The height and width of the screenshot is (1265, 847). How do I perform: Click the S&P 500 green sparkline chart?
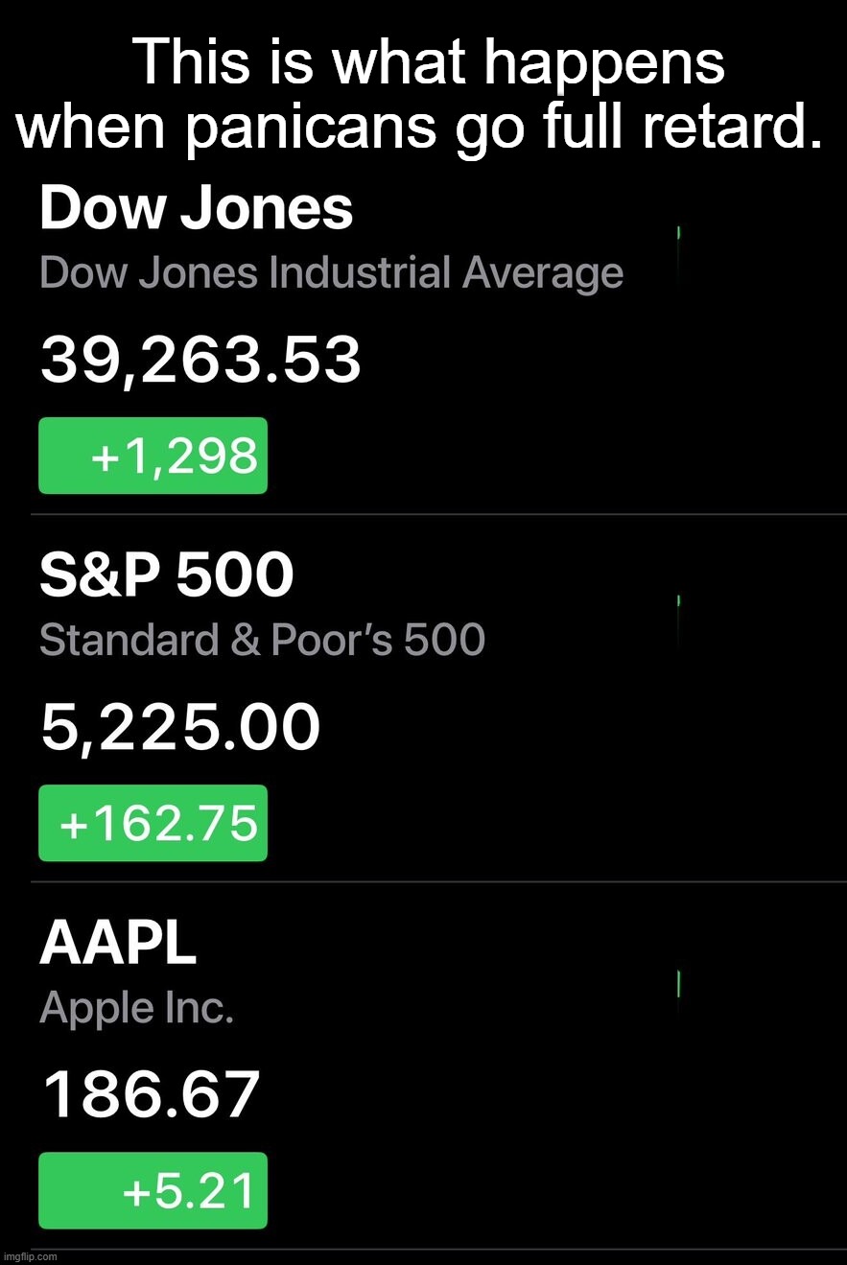(x=679, y=601)
